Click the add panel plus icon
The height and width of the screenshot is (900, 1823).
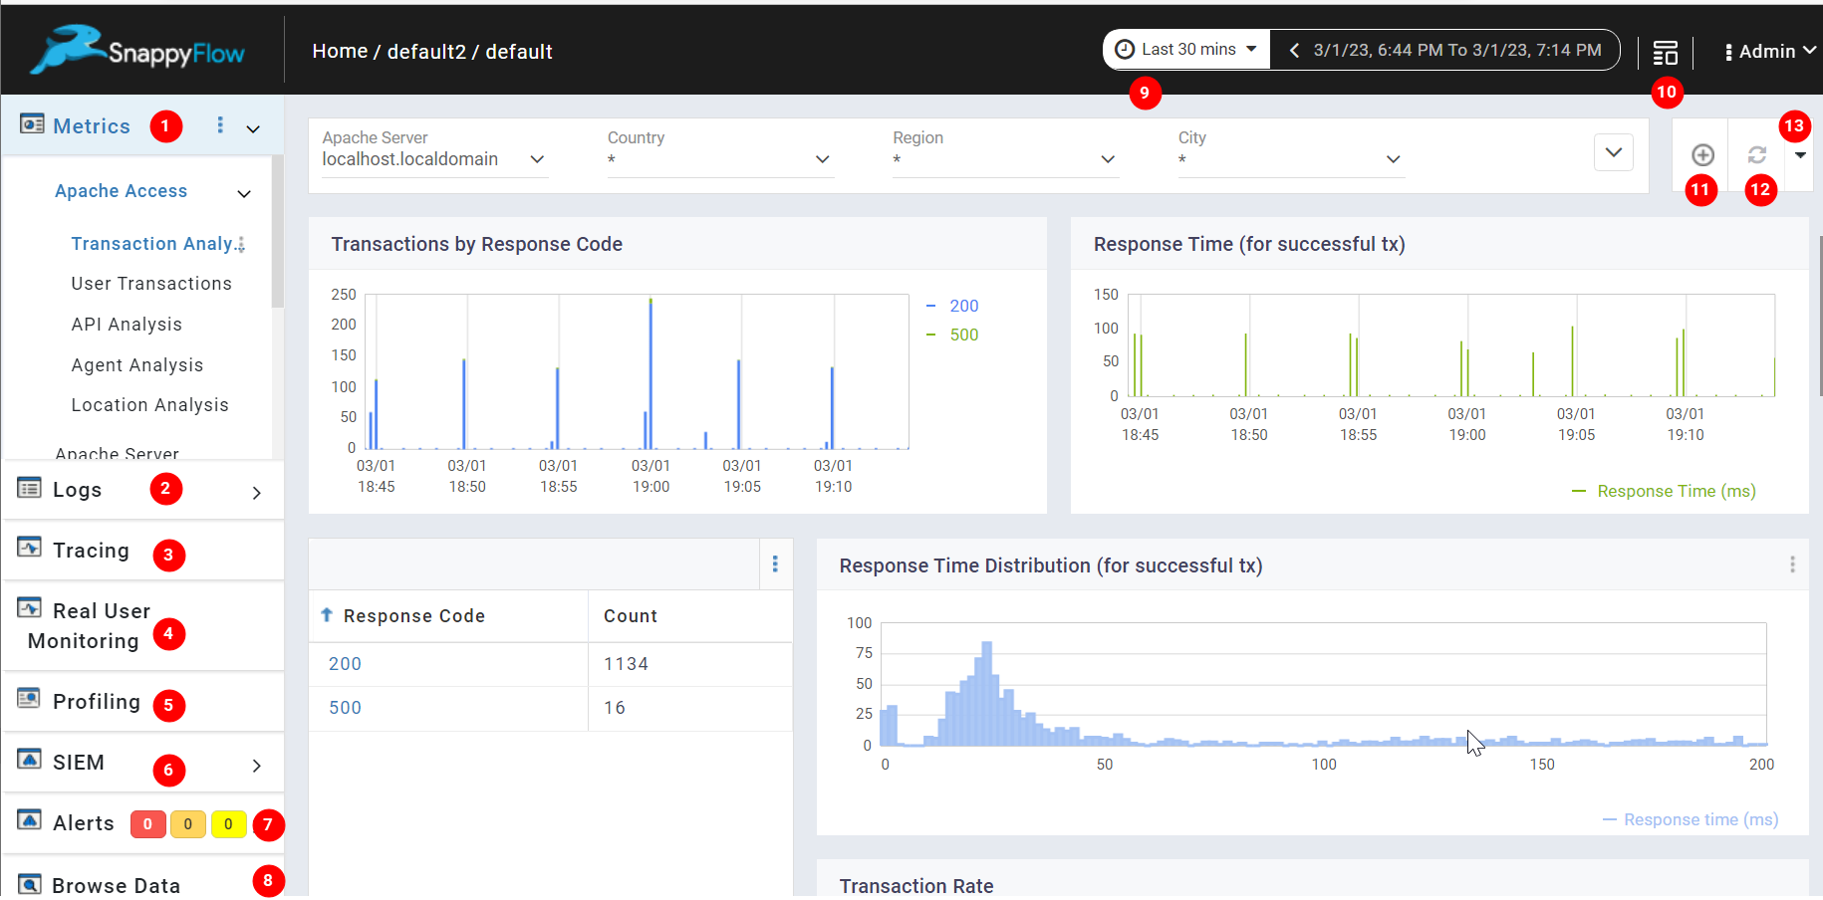point(1702,154)
